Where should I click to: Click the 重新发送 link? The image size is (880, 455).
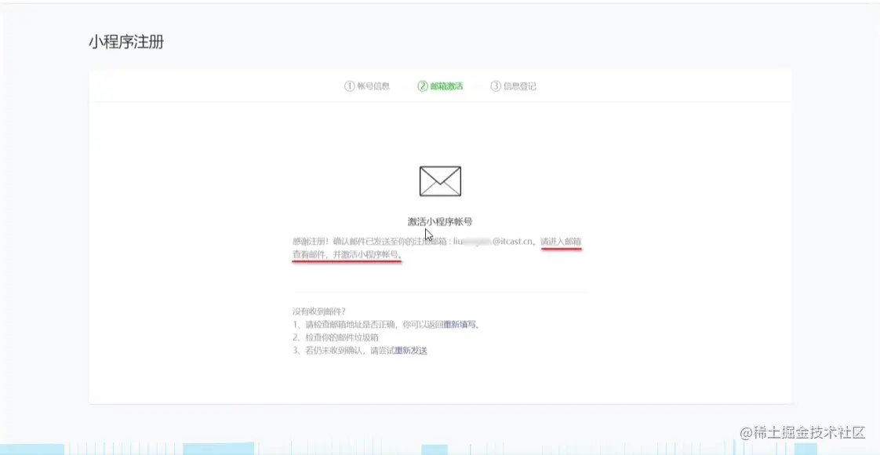[x=411, y=351]
